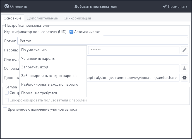Viewport: 192px width, 139px height.
Task: Toggle Синхронизировать пользователя с паролем checkbox
Action: (7, 100)
